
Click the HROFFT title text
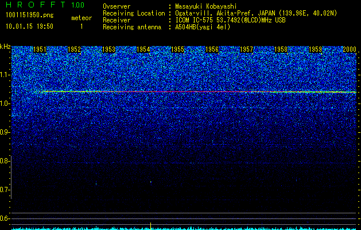pos(36,5)
